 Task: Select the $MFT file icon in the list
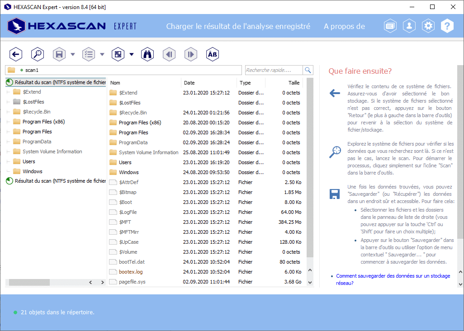(x=113, y=222)
